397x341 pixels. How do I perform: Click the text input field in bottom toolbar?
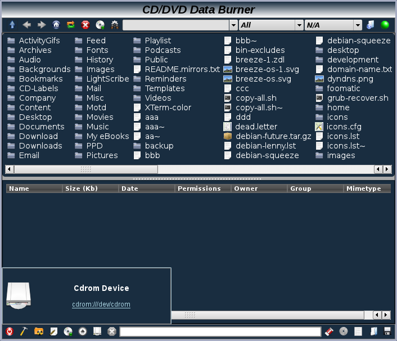[220, 331]
